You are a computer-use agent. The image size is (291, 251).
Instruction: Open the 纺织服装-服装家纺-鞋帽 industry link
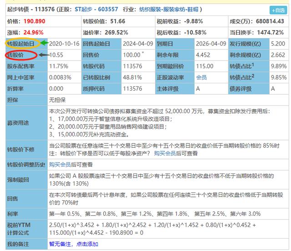(169, 9)
